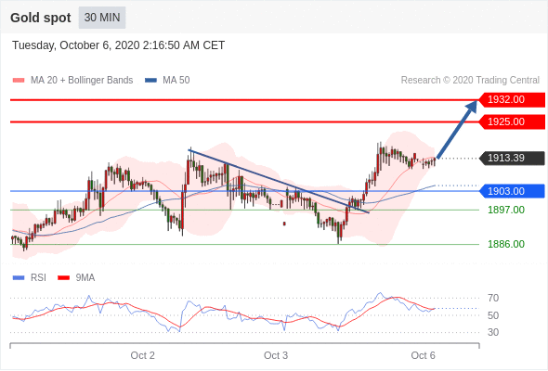The height and width of the screenshot is (371, 548).
Task: Click the 1913.39 current price tag
Action: [x=512, y=158]
